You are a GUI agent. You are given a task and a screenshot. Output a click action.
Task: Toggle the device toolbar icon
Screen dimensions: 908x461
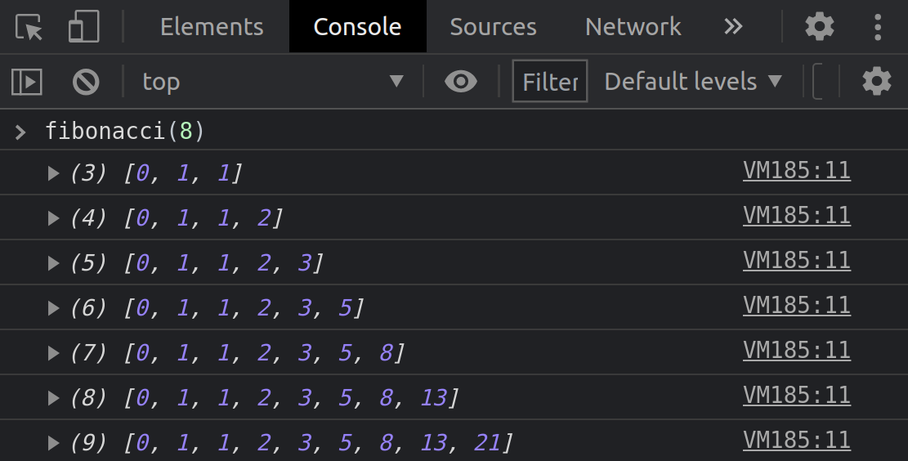coord(84,27)
